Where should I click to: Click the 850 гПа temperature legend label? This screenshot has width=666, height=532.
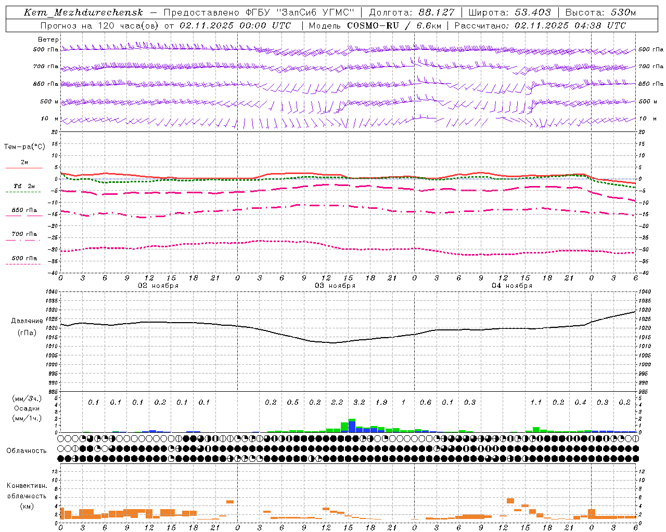coord(24,210)
